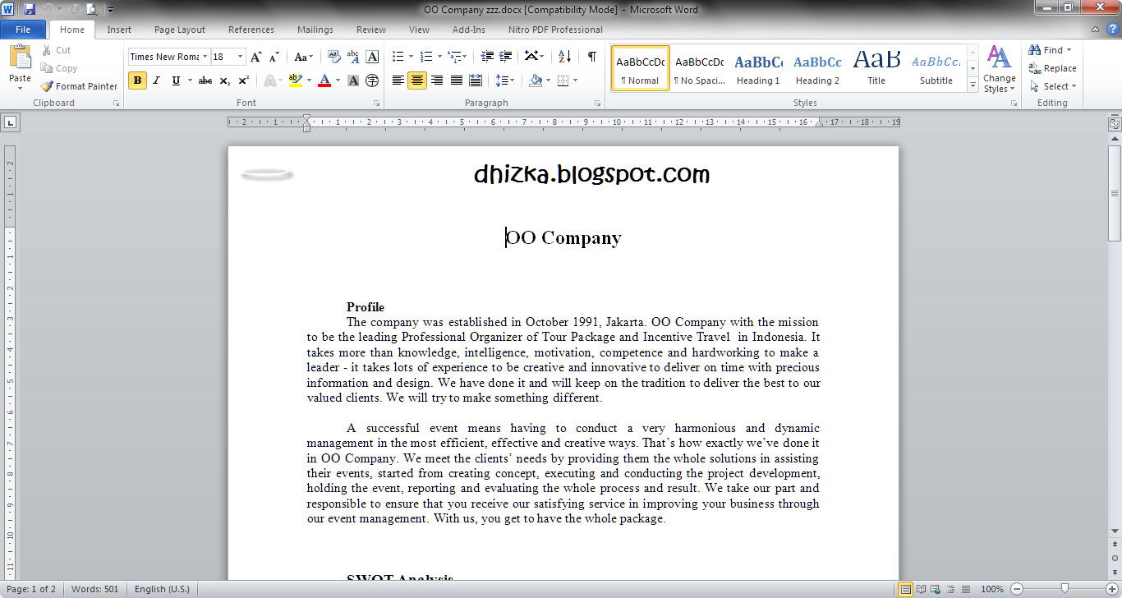Click the text highlight color button

(x=295, y=80)
